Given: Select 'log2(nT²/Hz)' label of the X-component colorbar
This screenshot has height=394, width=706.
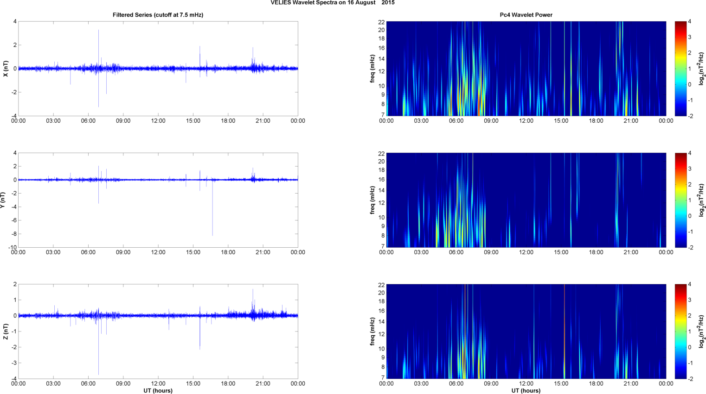Looking at the screenshot, I should point(701,69).
